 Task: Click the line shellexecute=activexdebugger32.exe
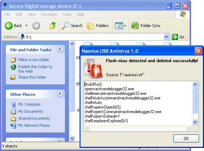[x=115, y=94]
